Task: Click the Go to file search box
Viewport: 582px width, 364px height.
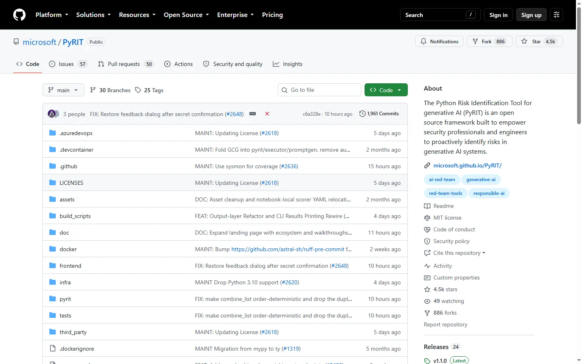Action: (319, 90)
